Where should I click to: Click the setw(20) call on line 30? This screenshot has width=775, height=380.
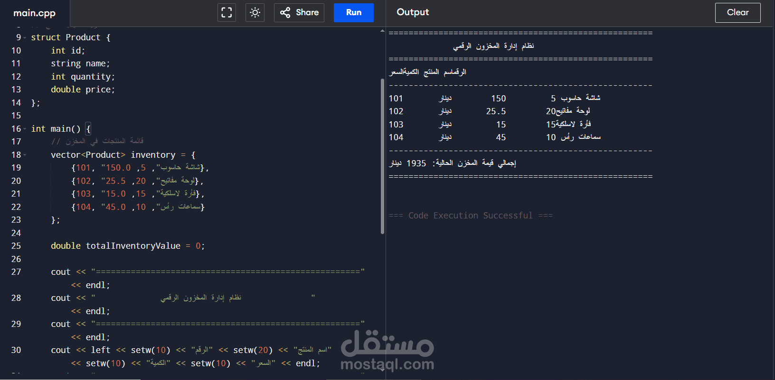pyautogui.click(x=253, y=350)
